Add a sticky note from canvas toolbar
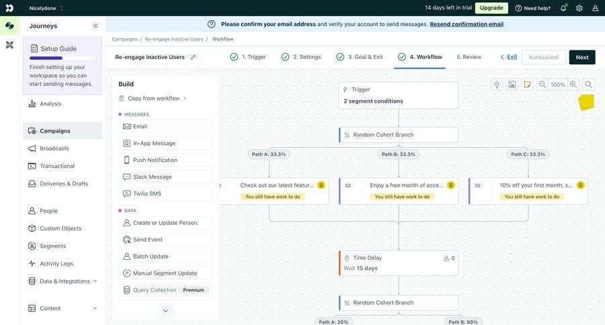Image resolution: width=605 pixels, height=325 pixels. click(x=527, y=85)
